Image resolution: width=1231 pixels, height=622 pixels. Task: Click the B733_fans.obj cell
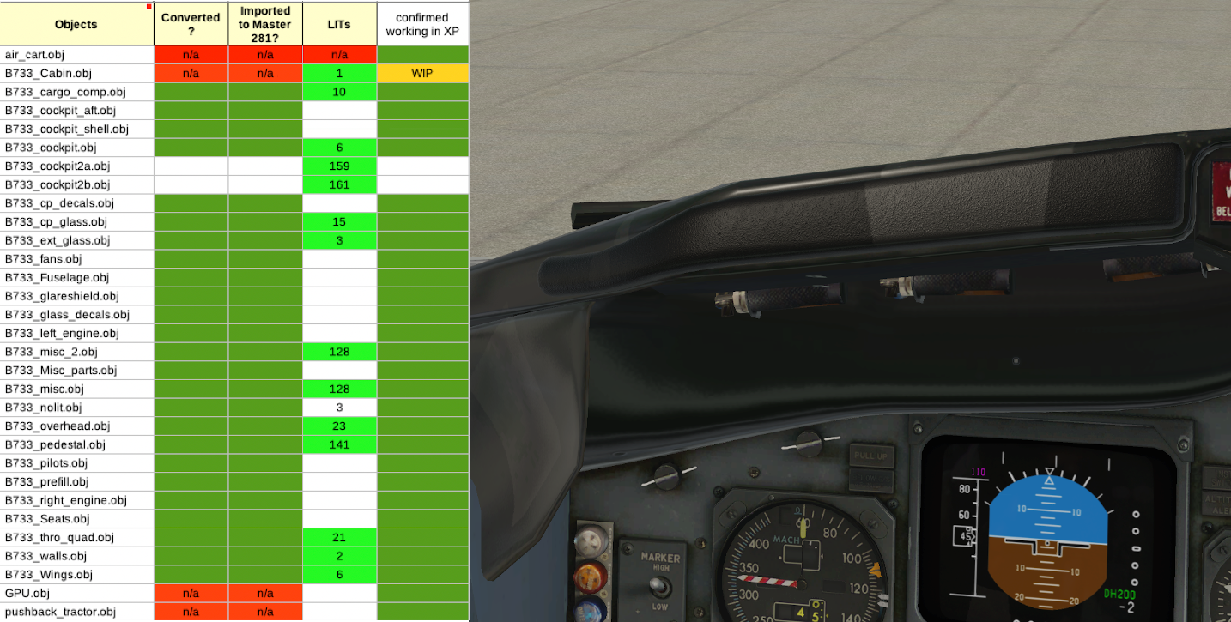pyautogui.click(x=77, y=259)
